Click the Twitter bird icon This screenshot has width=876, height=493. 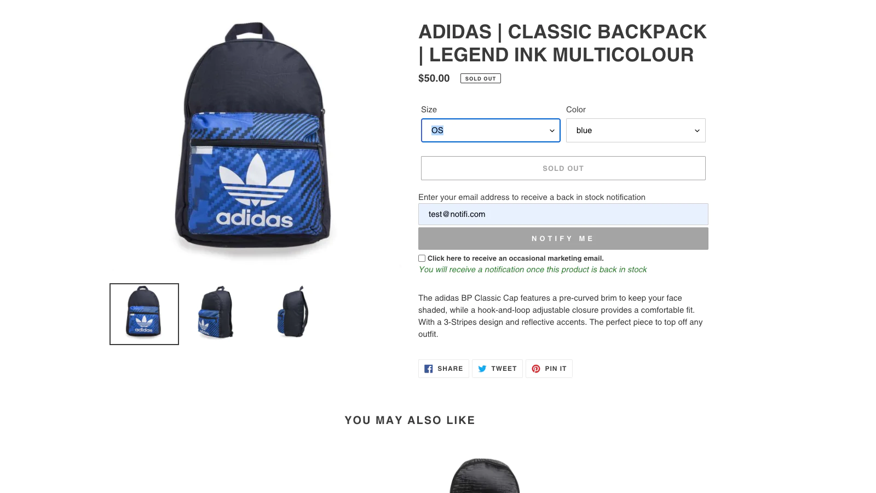click(x=482, y=369)
